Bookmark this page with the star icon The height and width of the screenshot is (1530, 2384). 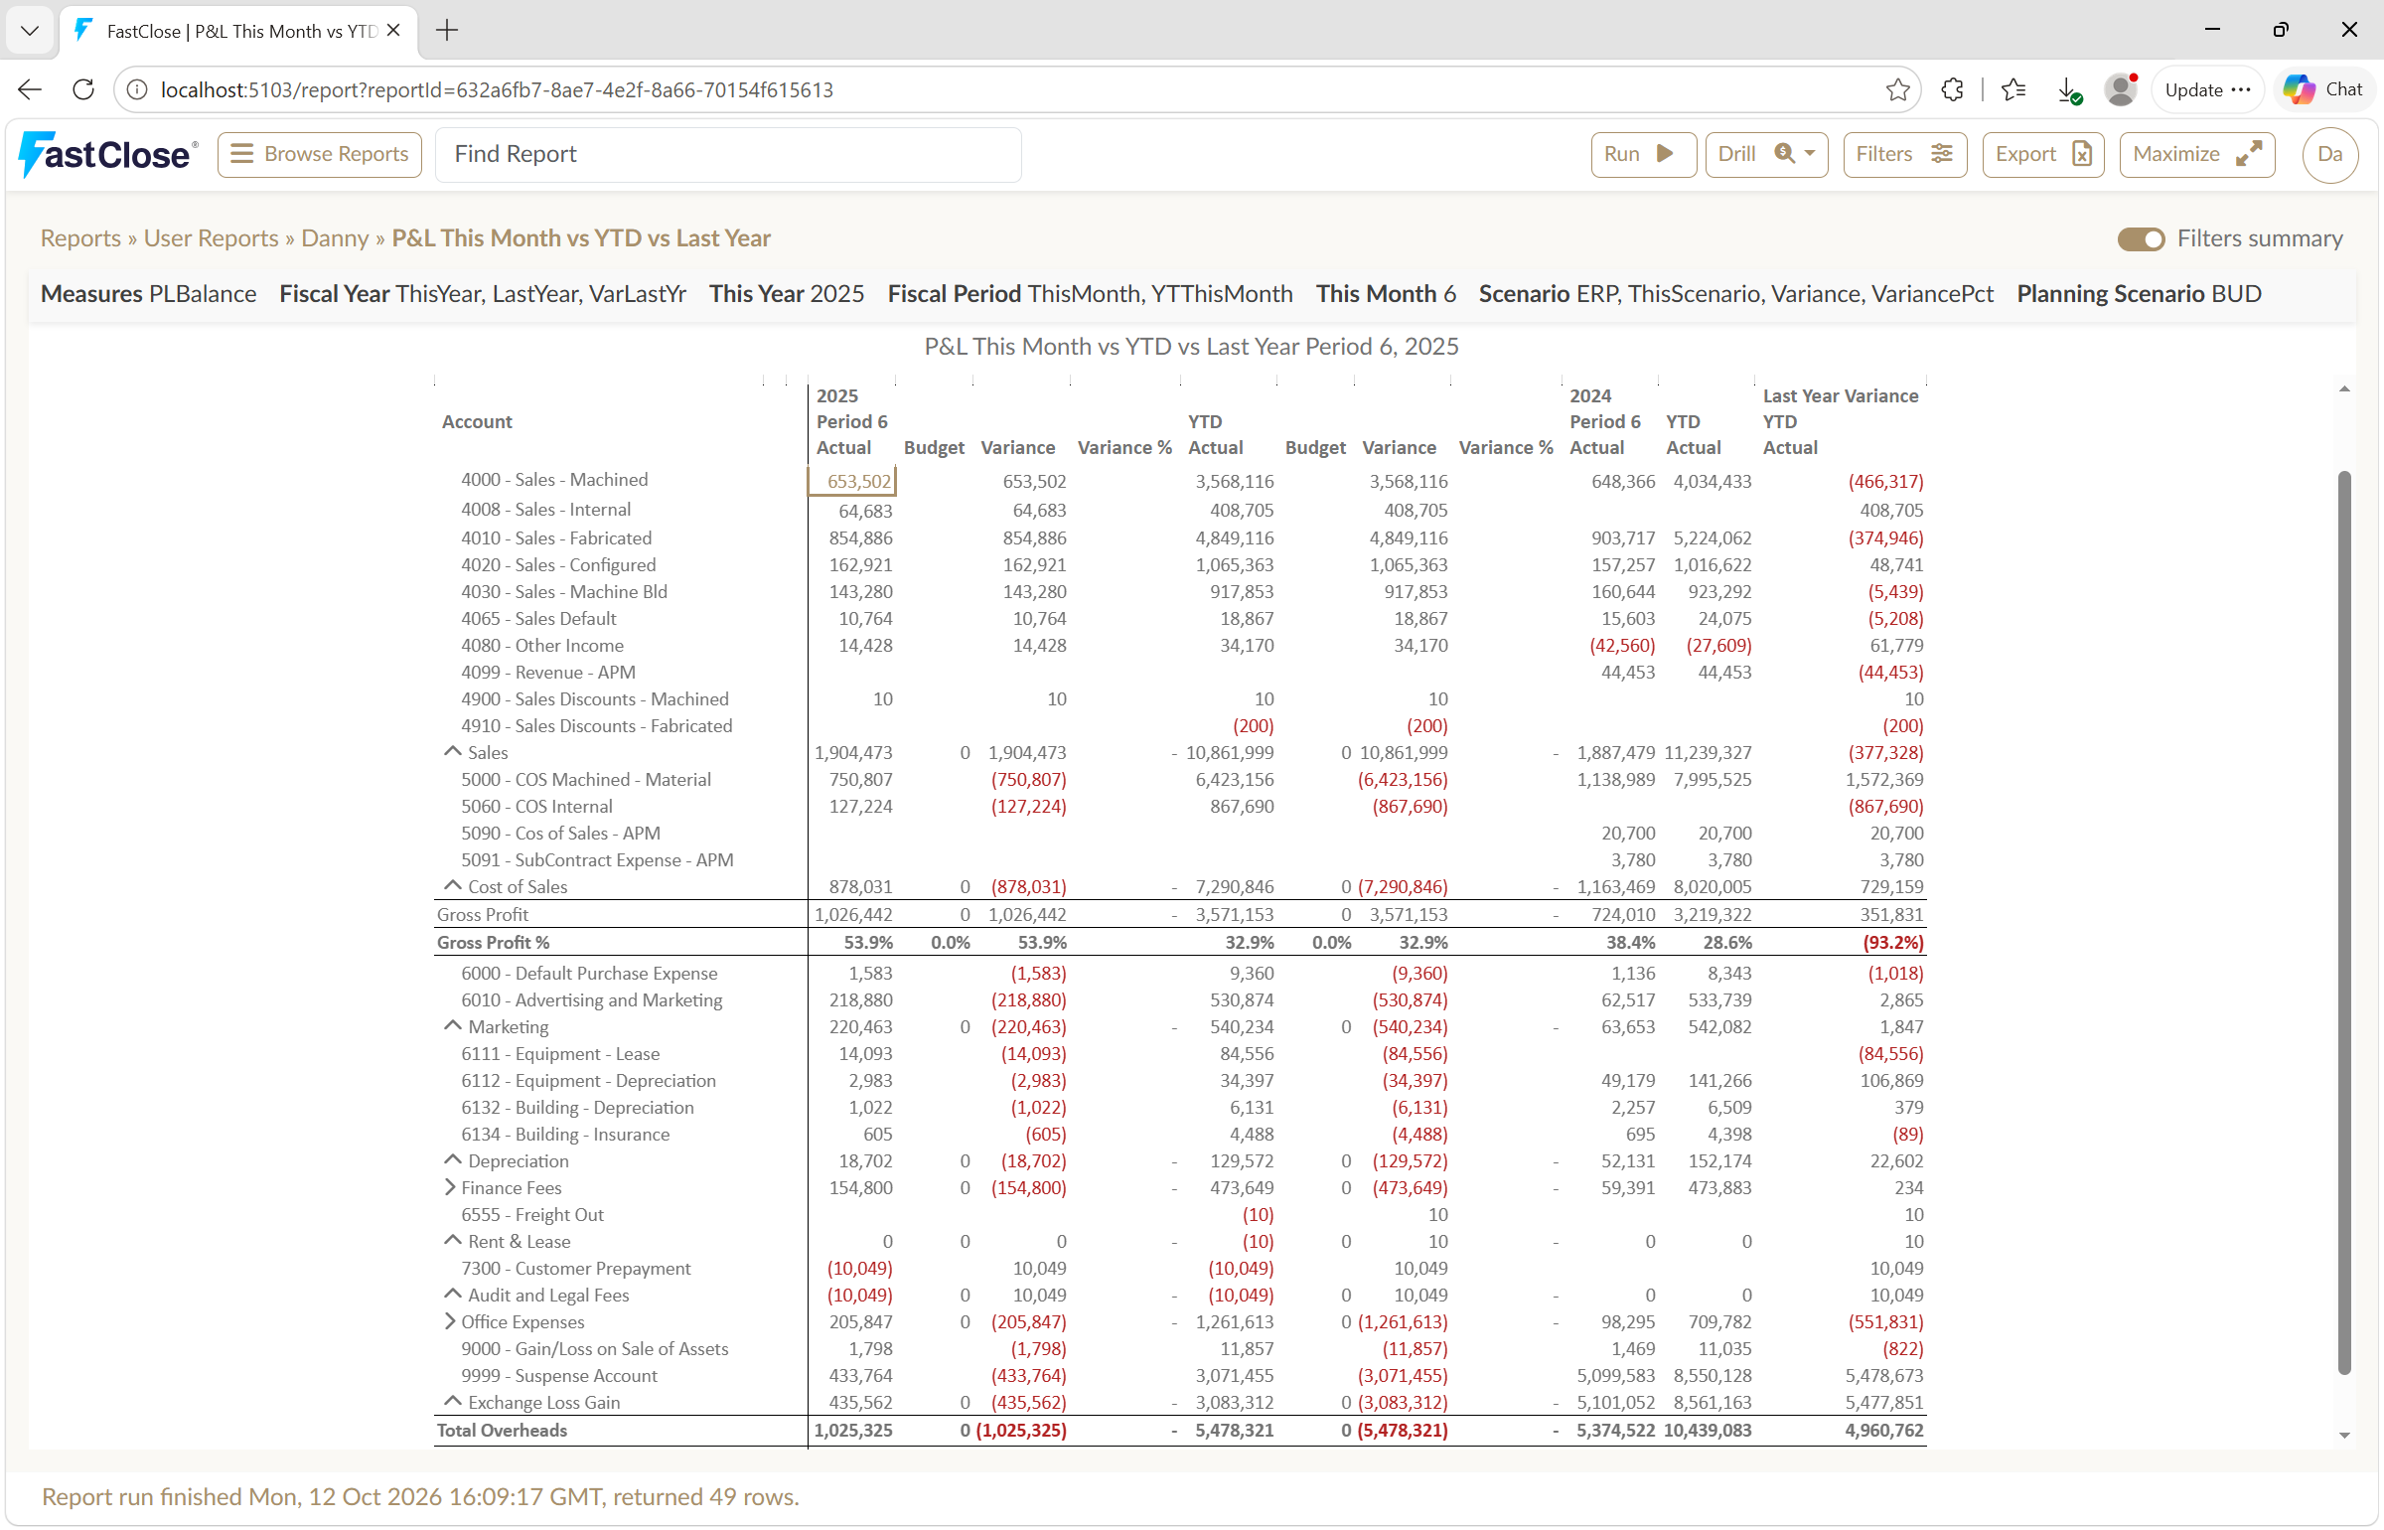(1897, 89)
